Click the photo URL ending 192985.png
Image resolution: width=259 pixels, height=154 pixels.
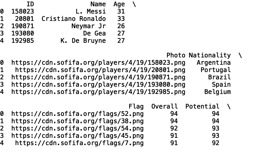click(x=98, y=92)
